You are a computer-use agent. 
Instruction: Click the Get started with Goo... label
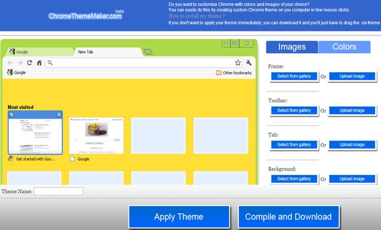[x=36, y=159]
